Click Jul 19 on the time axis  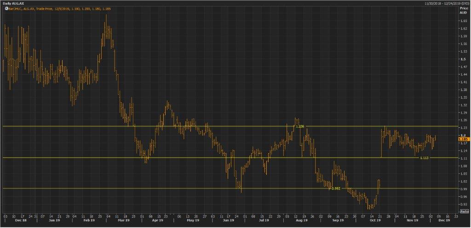tap(263, 220)
